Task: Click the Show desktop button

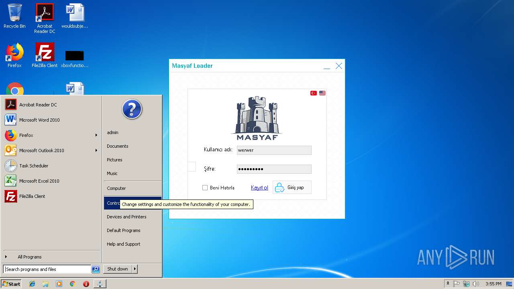Action: tap(510, 284)
